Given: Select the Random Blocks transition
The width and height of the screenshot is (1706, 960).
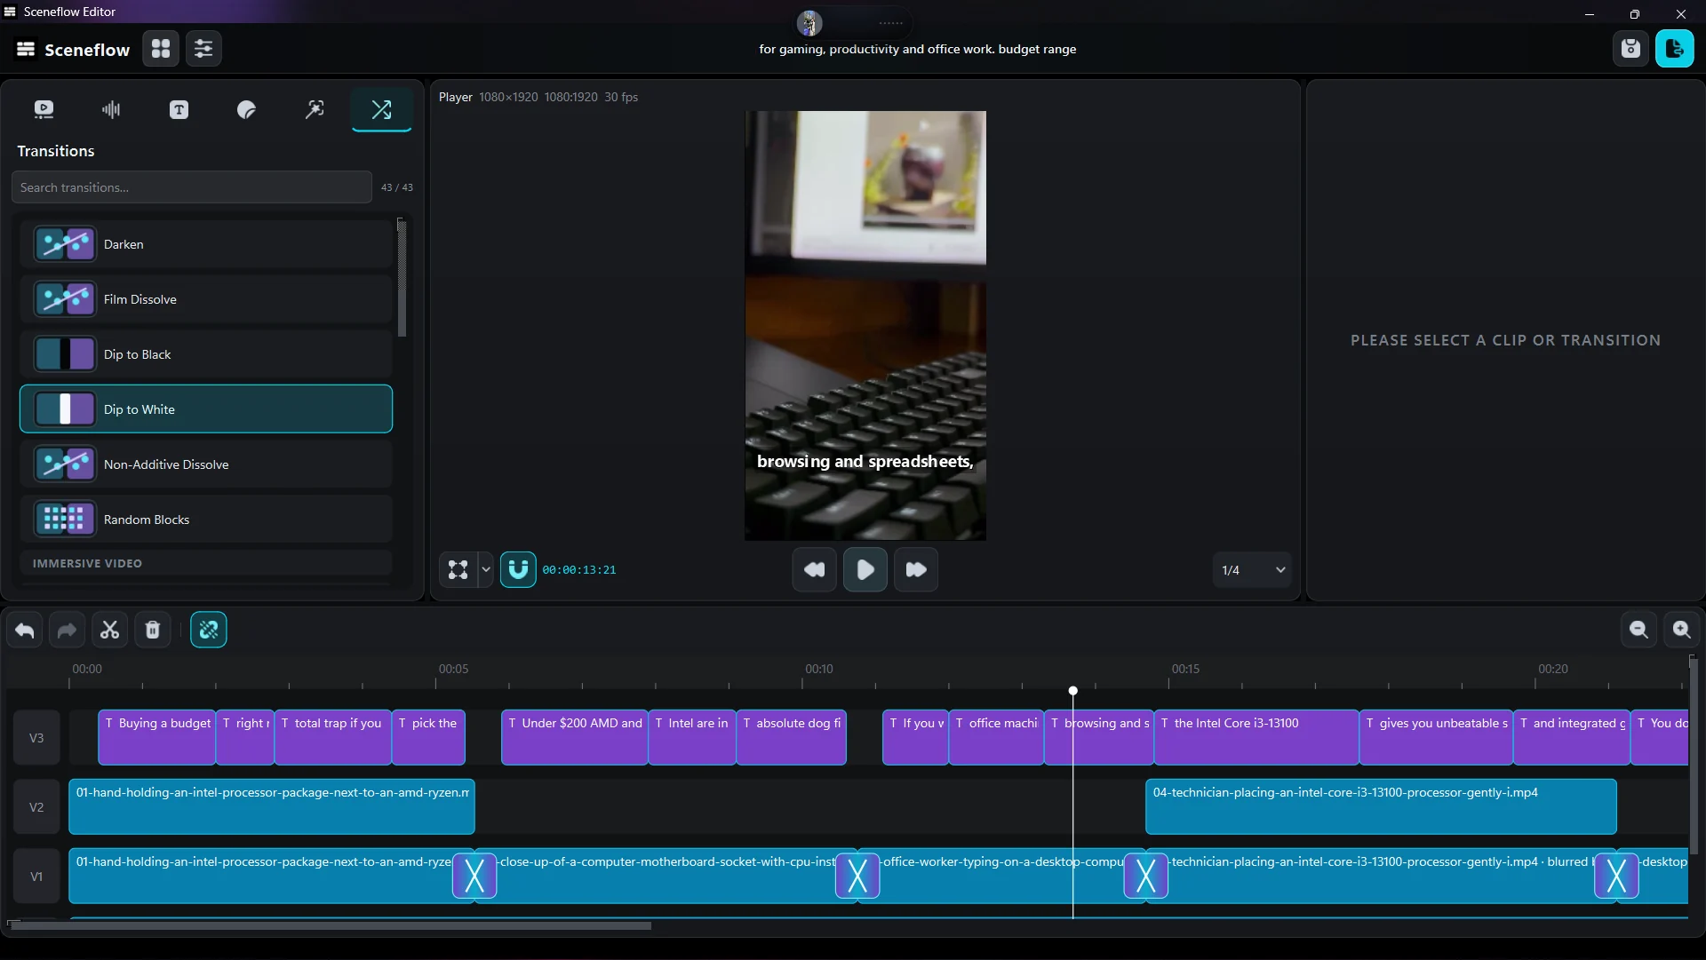Looking at the screenshot, I should (x=206, y=520).
